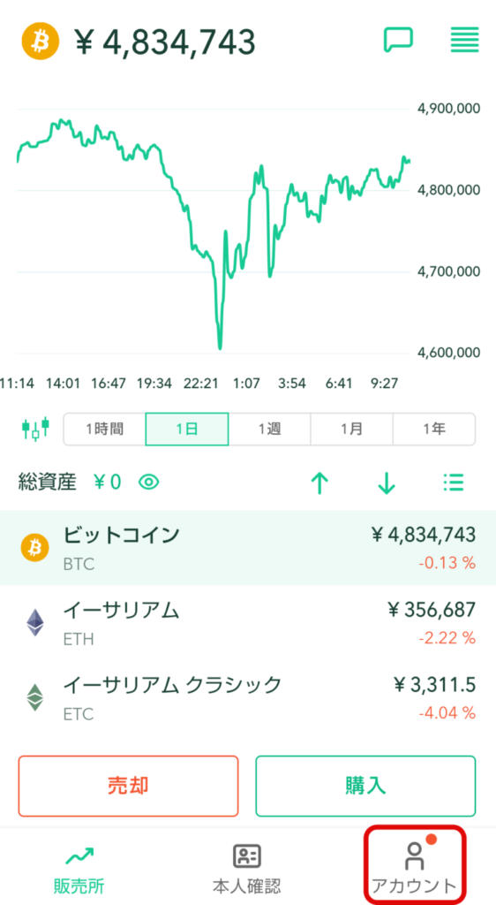Image resolution: width=496 pixels, height=905 pixels.
Task: Select the イーサリアム クラシック ETC row
Action: pos(248,698)
